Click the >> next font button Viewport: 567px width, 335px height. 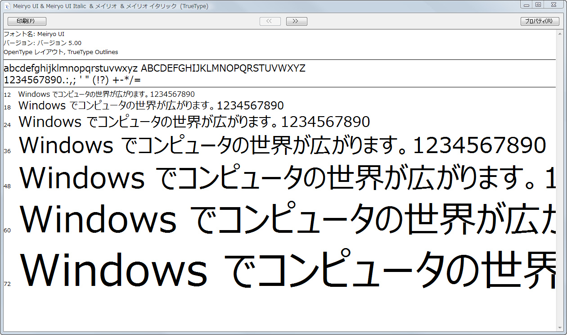(296, 21)
